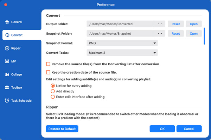
Task: Click the Collage layout icon
Action: click(x=7, y=74)
